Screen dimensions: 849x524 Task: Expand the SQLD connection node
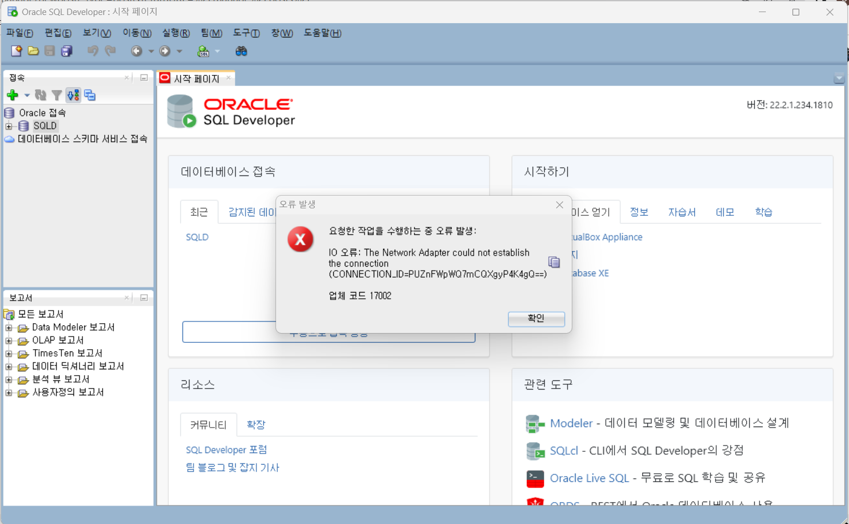pyautogui.click(x=9, y=126)
